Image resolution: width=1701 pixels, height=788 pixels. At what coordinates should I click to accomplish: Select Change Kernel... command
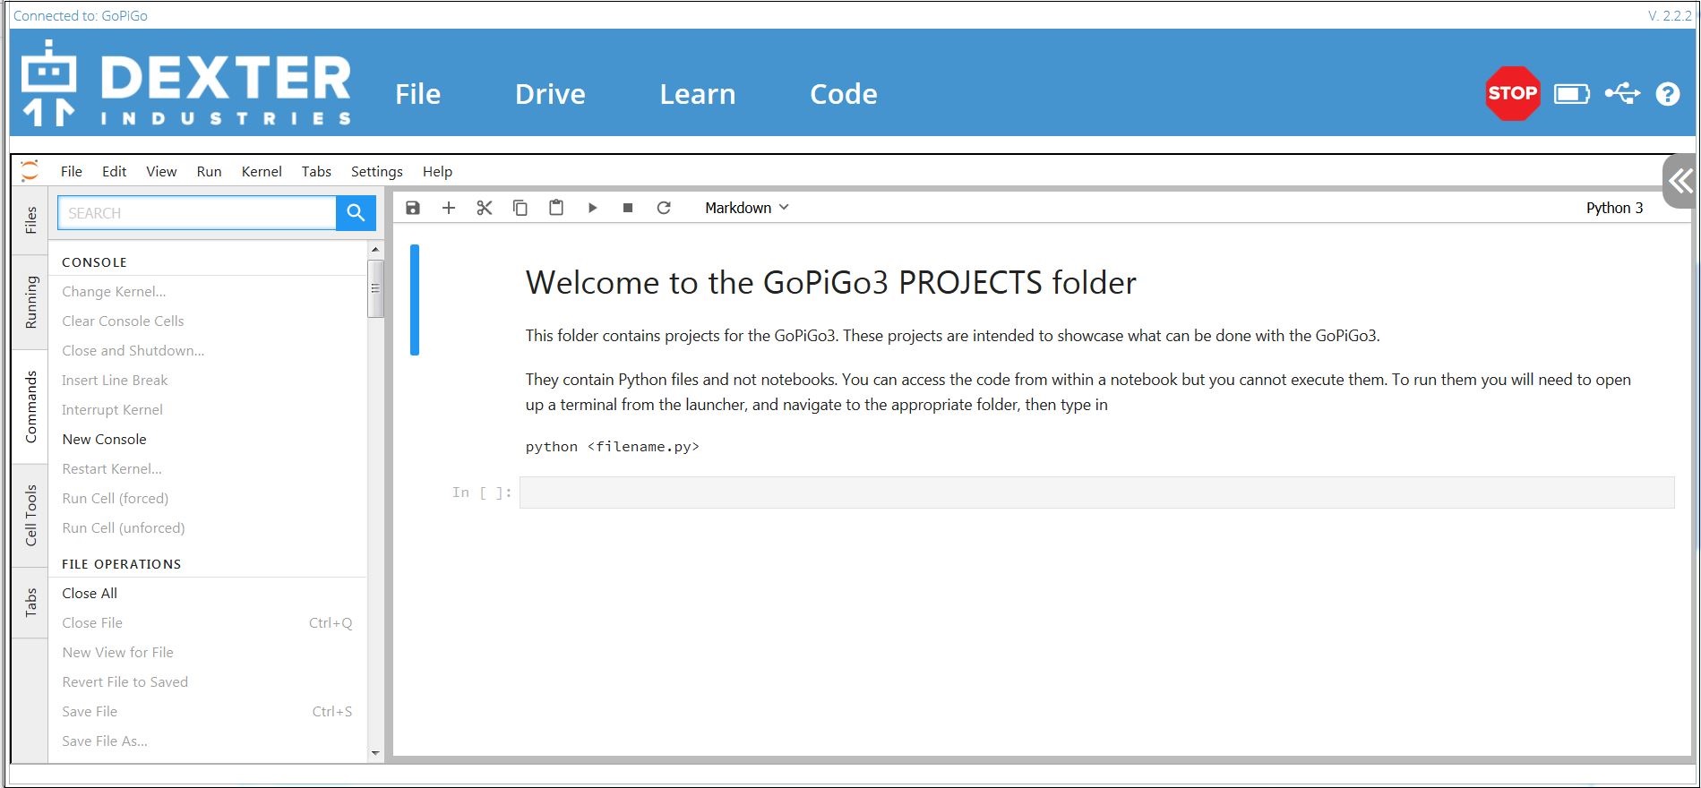click(x=208, y=292)
